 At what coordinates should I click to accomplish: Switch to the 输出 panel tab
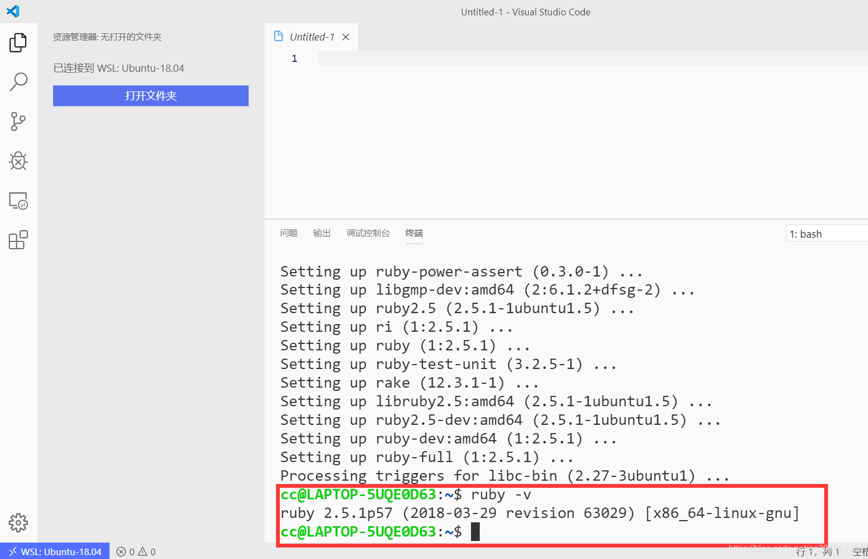[321, 233]
